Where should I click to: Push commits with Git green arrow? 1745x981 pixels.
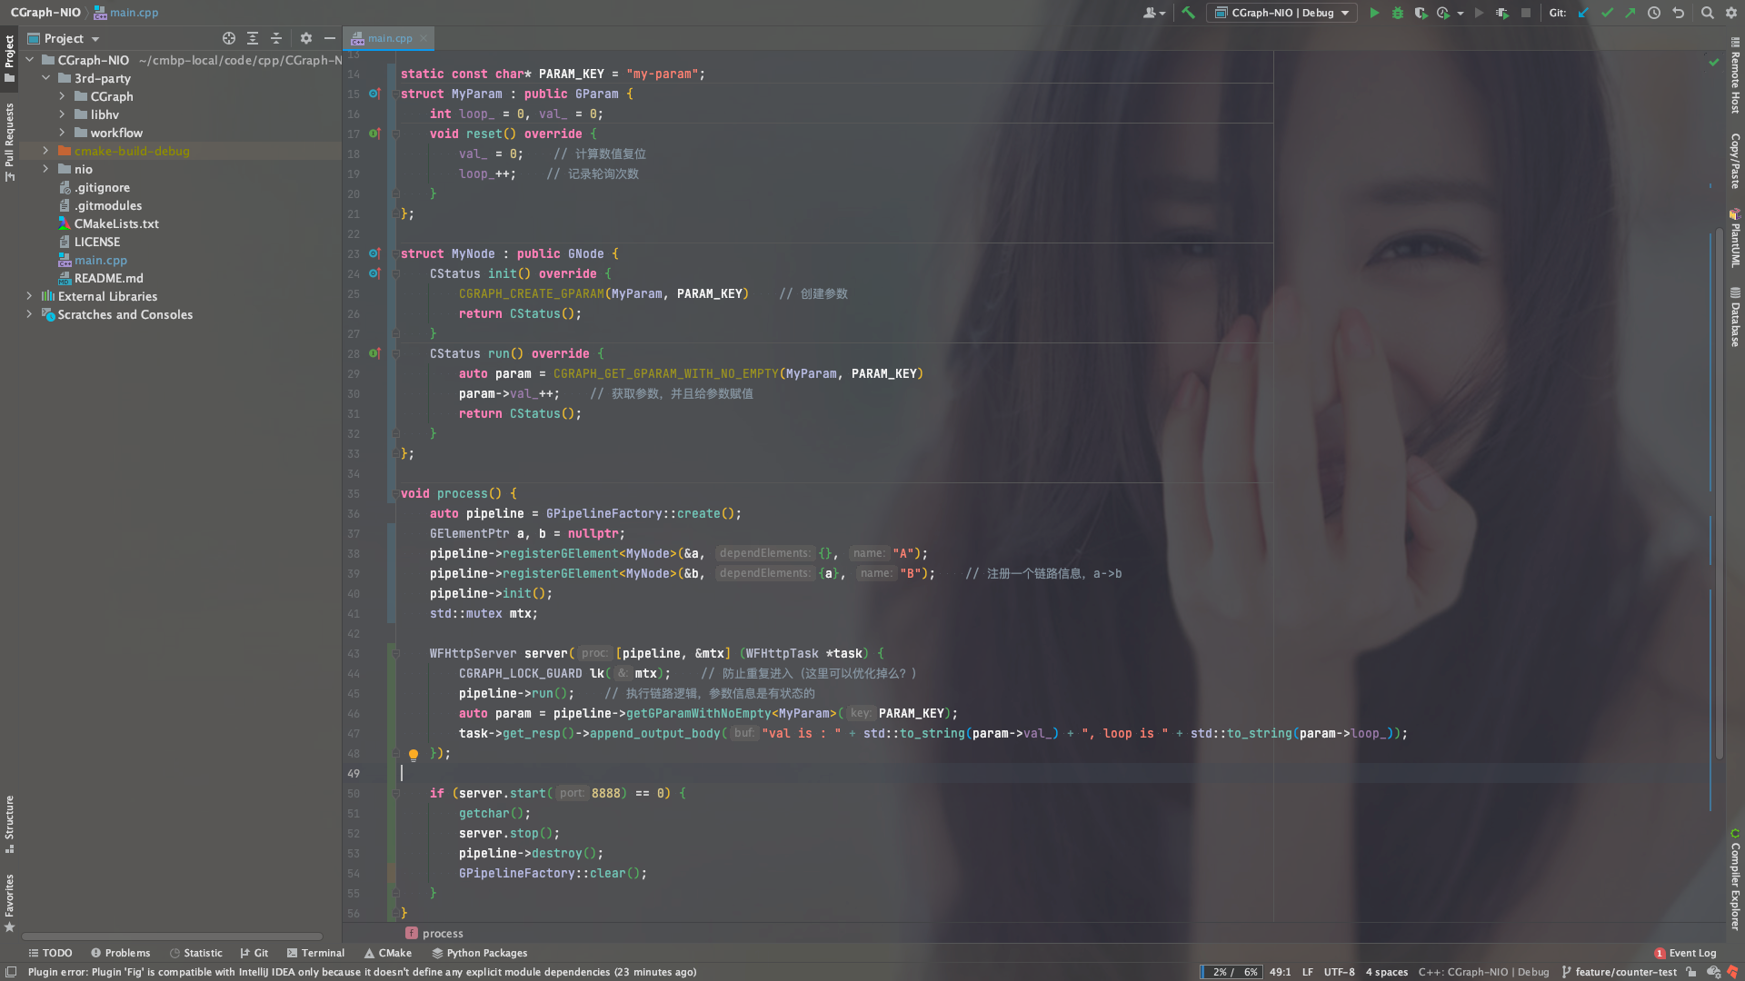(1630, 13)
